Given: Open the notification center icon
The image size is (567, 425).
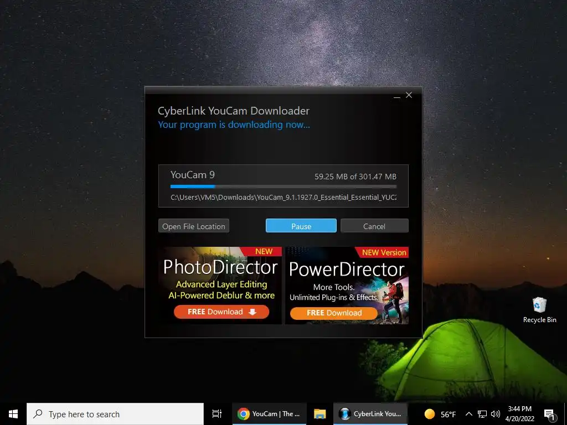Looking at the screenshot, I should (x=549, y=414).
